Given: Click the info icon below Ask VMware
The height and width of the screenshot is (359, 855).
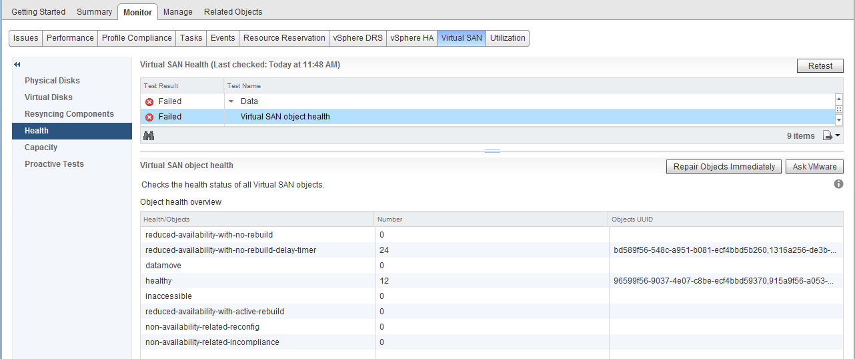Looking at the screenshot, I should [x=838, y=184].
